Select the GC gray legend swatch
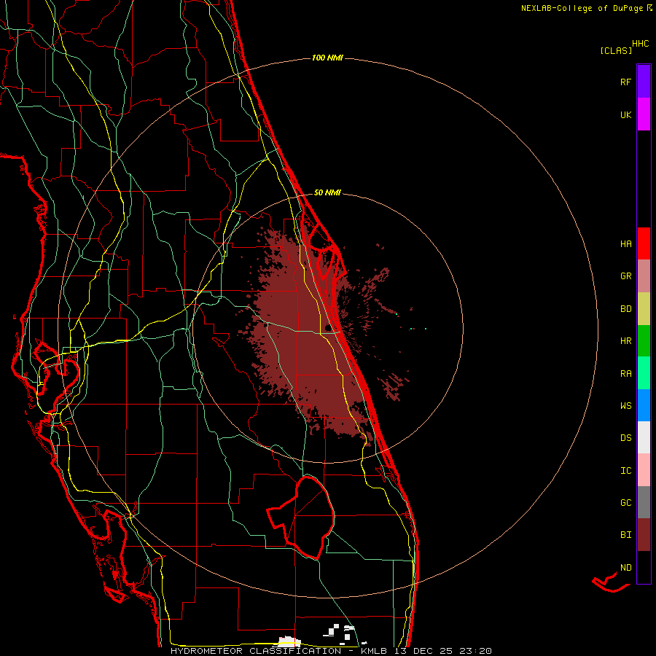Viewport: 656px width, 656px height. click(x=644, y=502)
